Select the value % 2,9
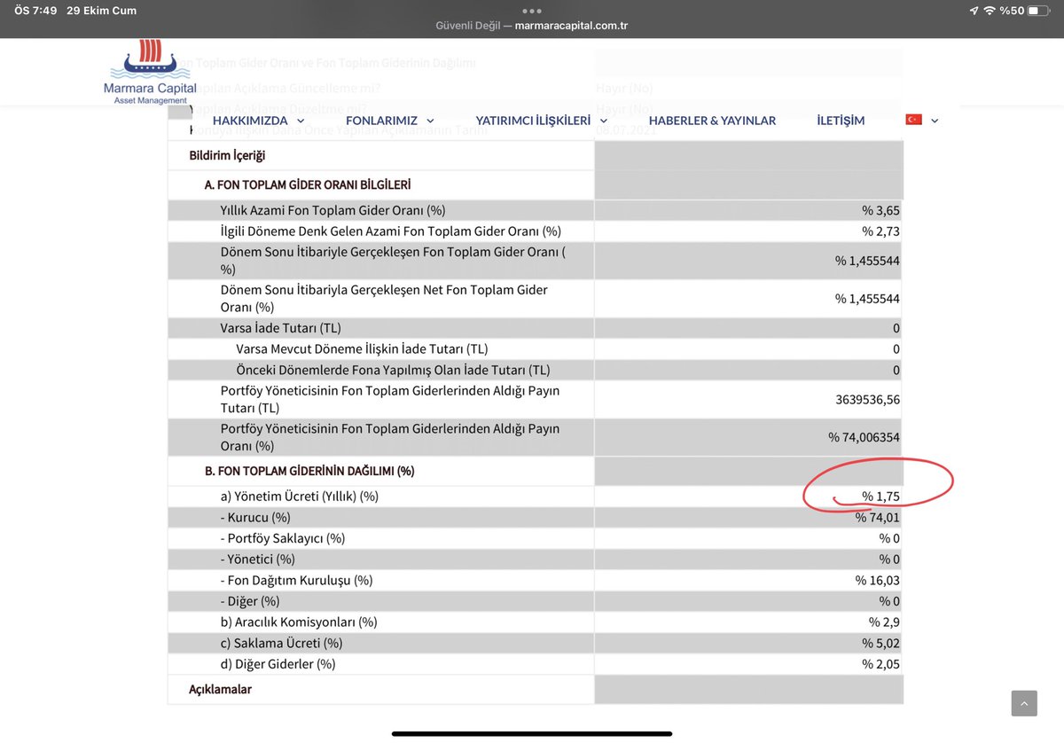The height and width of the screenshot is (743, 1064). point(884,622)
